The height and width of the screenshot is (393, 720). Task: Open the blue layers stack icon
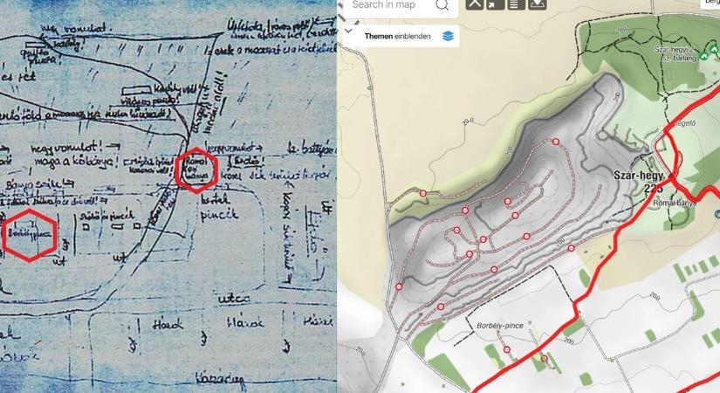(x=449, y=36)
